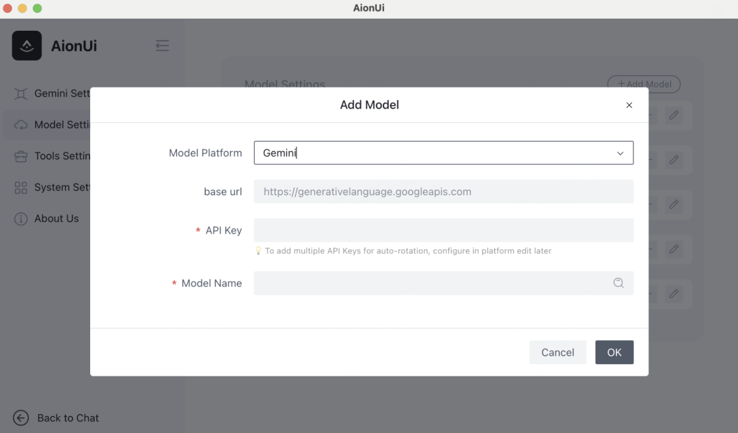This screenshot has width=738, height=433.
Task: Open the Model Platform dropdown
Action: click(437, 153)
